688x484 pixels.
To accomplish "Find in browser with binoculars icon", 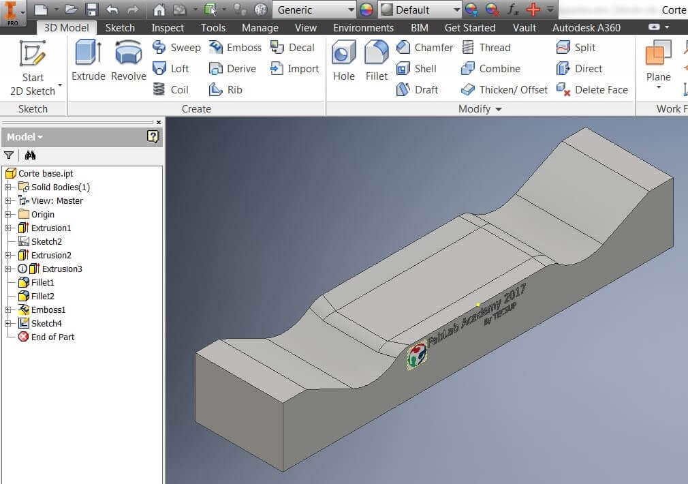I will click(x=30, y=155).
